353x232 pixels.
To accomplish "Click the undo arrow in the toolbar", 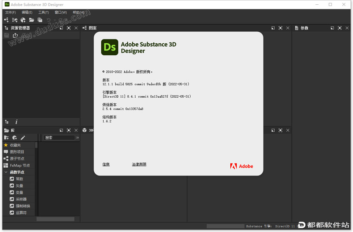I will click(49, 20).
